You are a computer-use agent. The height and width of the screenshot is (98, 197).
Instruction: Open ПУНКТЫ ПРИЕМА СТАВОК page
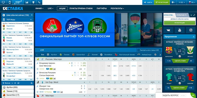coord(81,8)
